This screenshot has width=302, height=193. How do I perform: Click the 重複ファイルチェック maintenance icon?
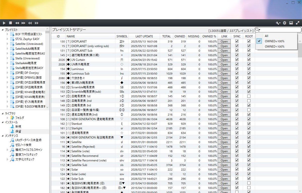12,154
